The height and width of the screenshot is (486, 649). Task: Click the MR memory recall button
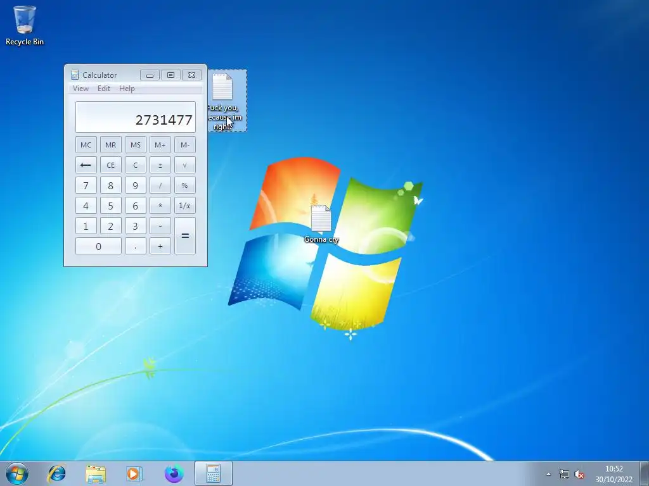coord(110,145)
